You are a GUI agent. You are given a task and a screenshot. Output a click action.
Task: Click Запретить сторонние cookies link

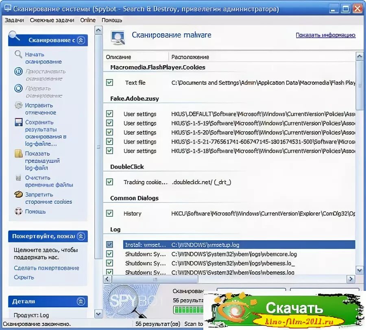[x=48, y=198]
